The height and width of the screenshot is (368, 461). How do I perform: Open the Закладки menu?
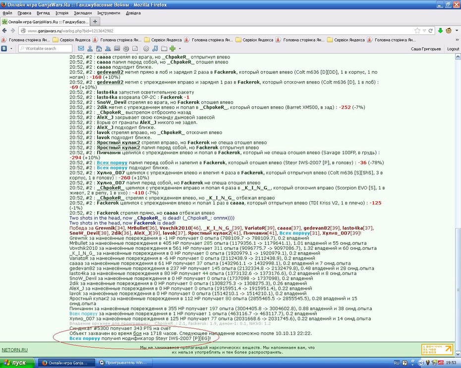point(83,13)
